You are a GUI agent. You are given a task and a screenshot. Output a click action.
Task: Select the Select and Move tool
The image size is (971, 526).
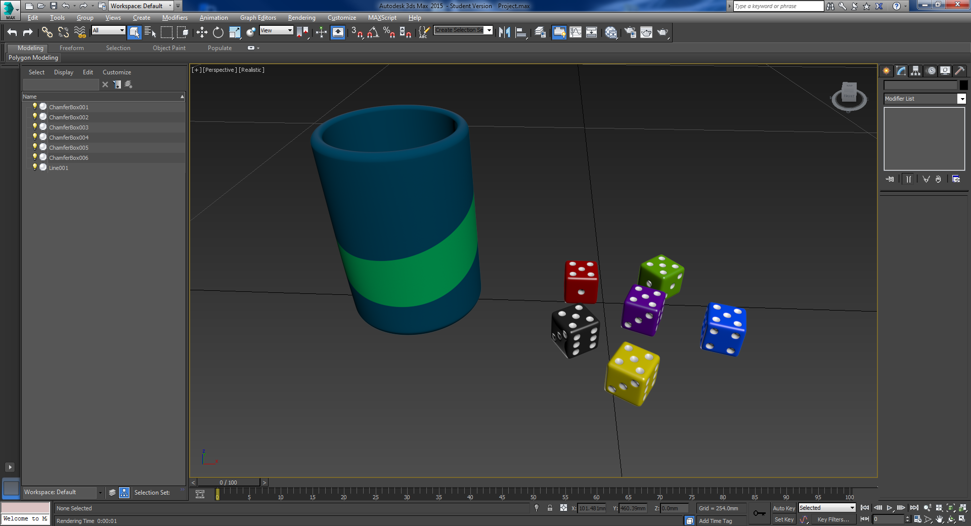click(202, 32)
